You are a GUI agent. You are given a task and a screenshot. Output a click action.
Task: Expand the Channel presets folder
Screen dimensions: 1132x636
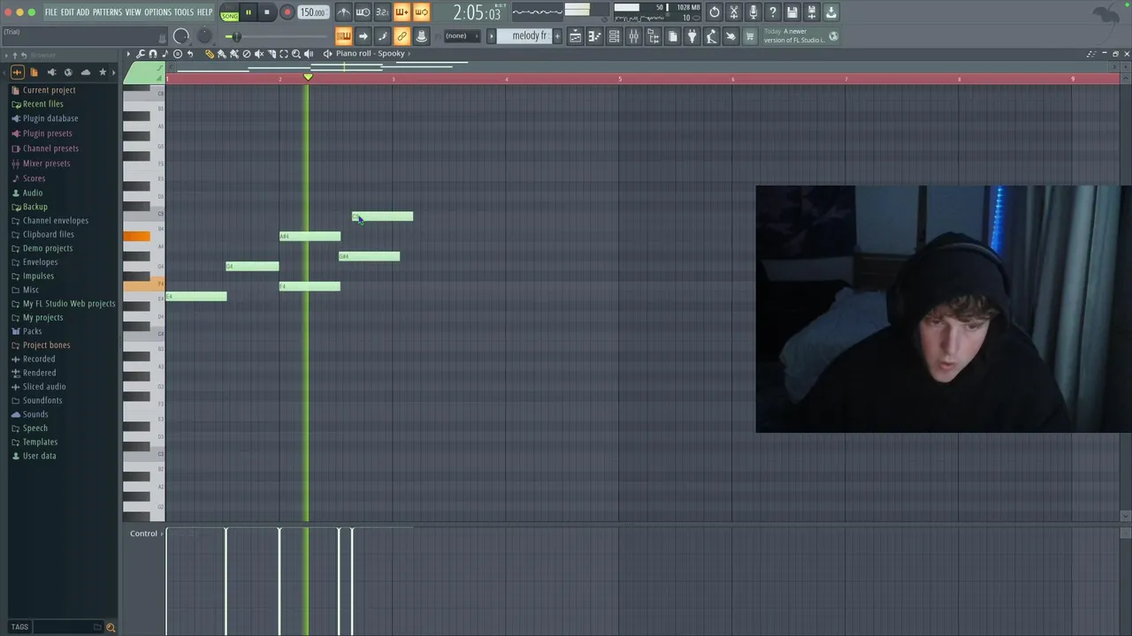click(45, 148)
